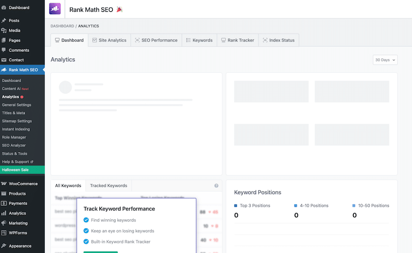Click checkmark beside Built-in Keyword Rank Tracker
The height and width of the screenshot is (253, 412).
(x=86, y=242)
